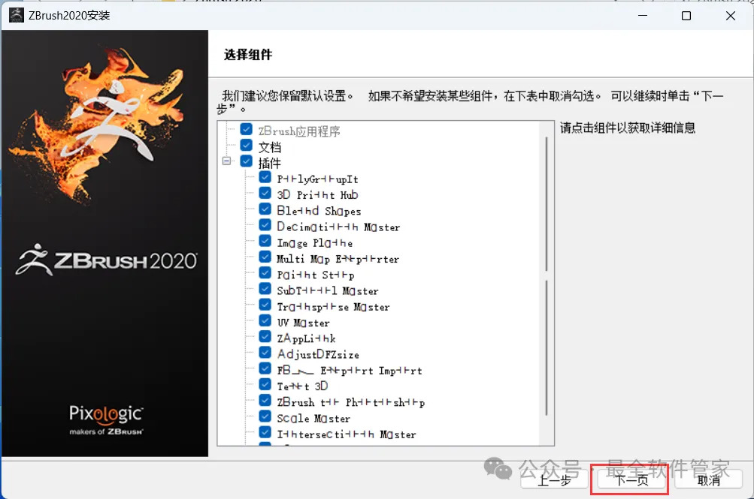Toggle the ZAppLink plugin checkbox
This screenshot has width=754, height=499.
click(265, 336)
